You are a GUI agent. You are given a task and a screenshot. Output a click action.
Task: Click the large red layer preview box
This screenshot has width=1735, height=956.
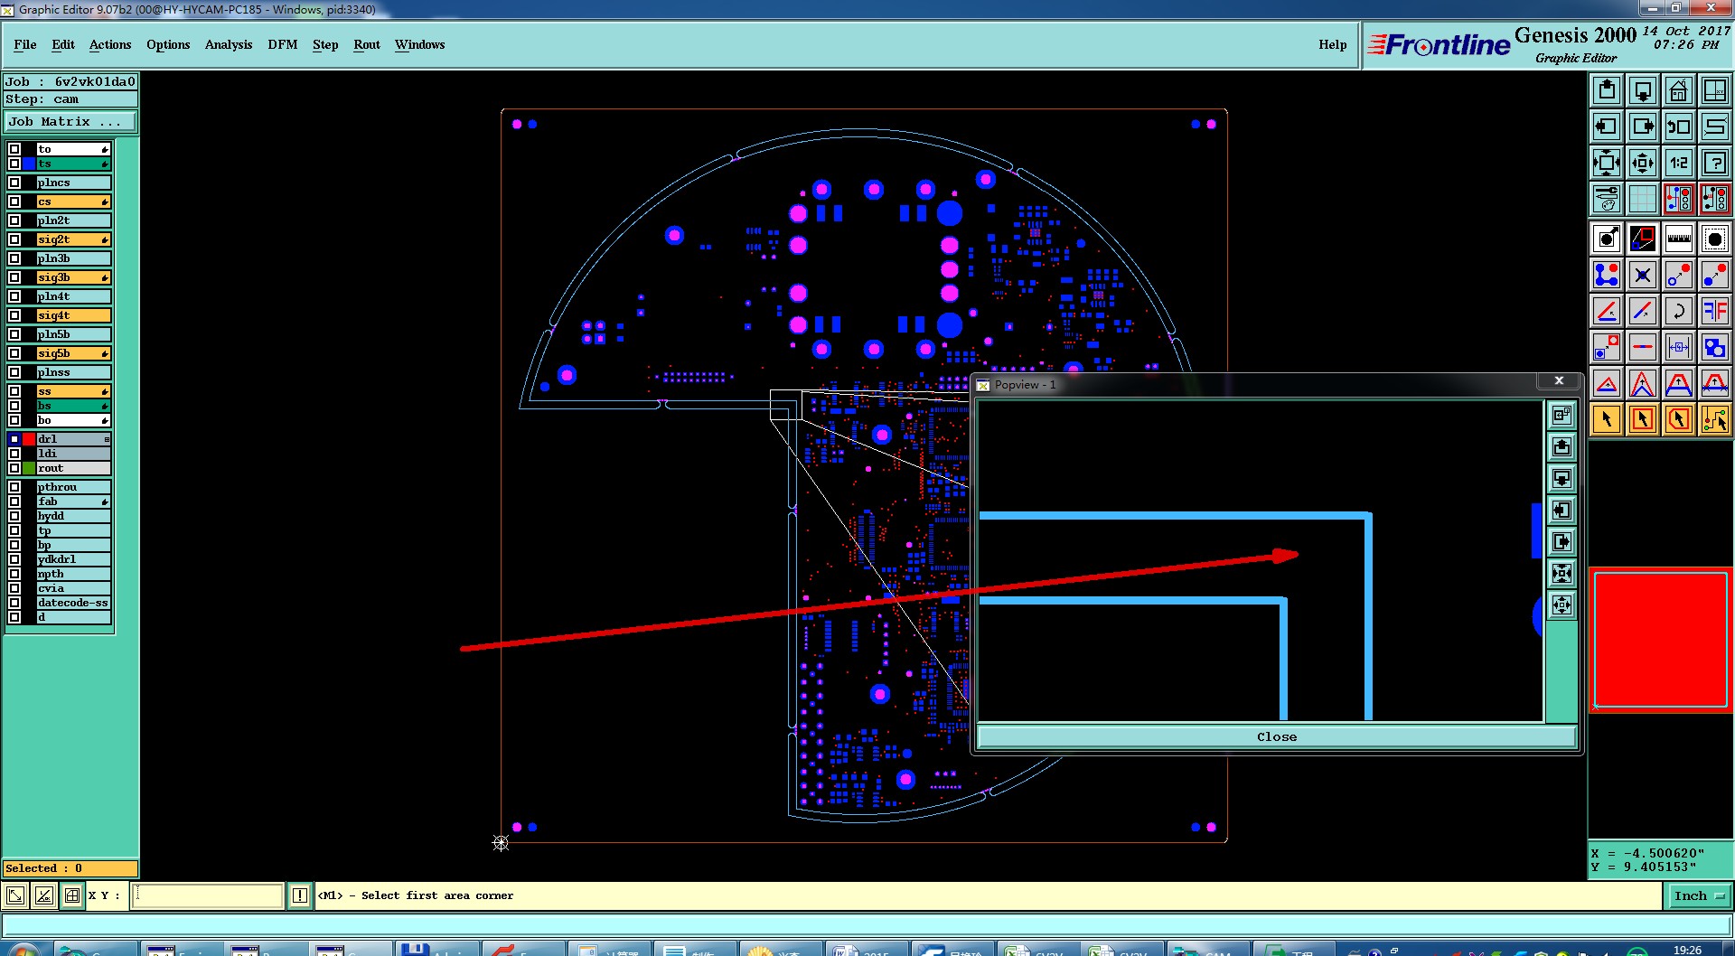(x=1661, y=640)
